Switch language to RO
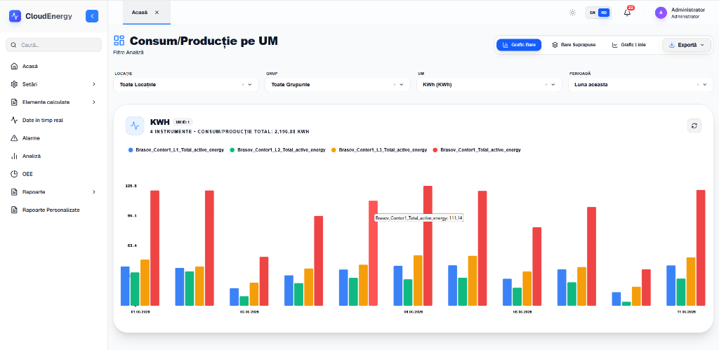 point(604,13)
